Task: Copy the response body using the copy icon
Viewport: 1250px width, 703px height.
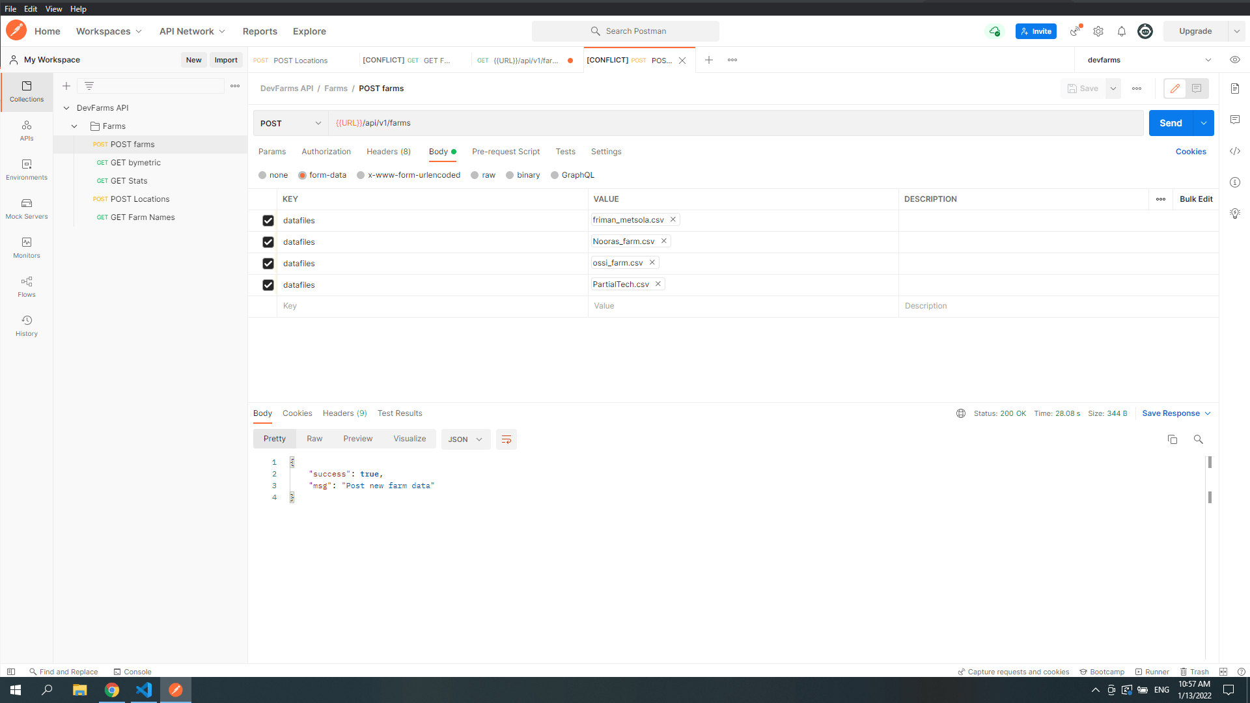Action: click(1172, 439)
